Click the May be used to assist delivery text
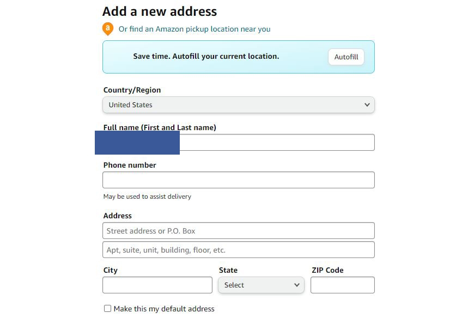The height and width of the screenshot is (325, 468). 147,197
